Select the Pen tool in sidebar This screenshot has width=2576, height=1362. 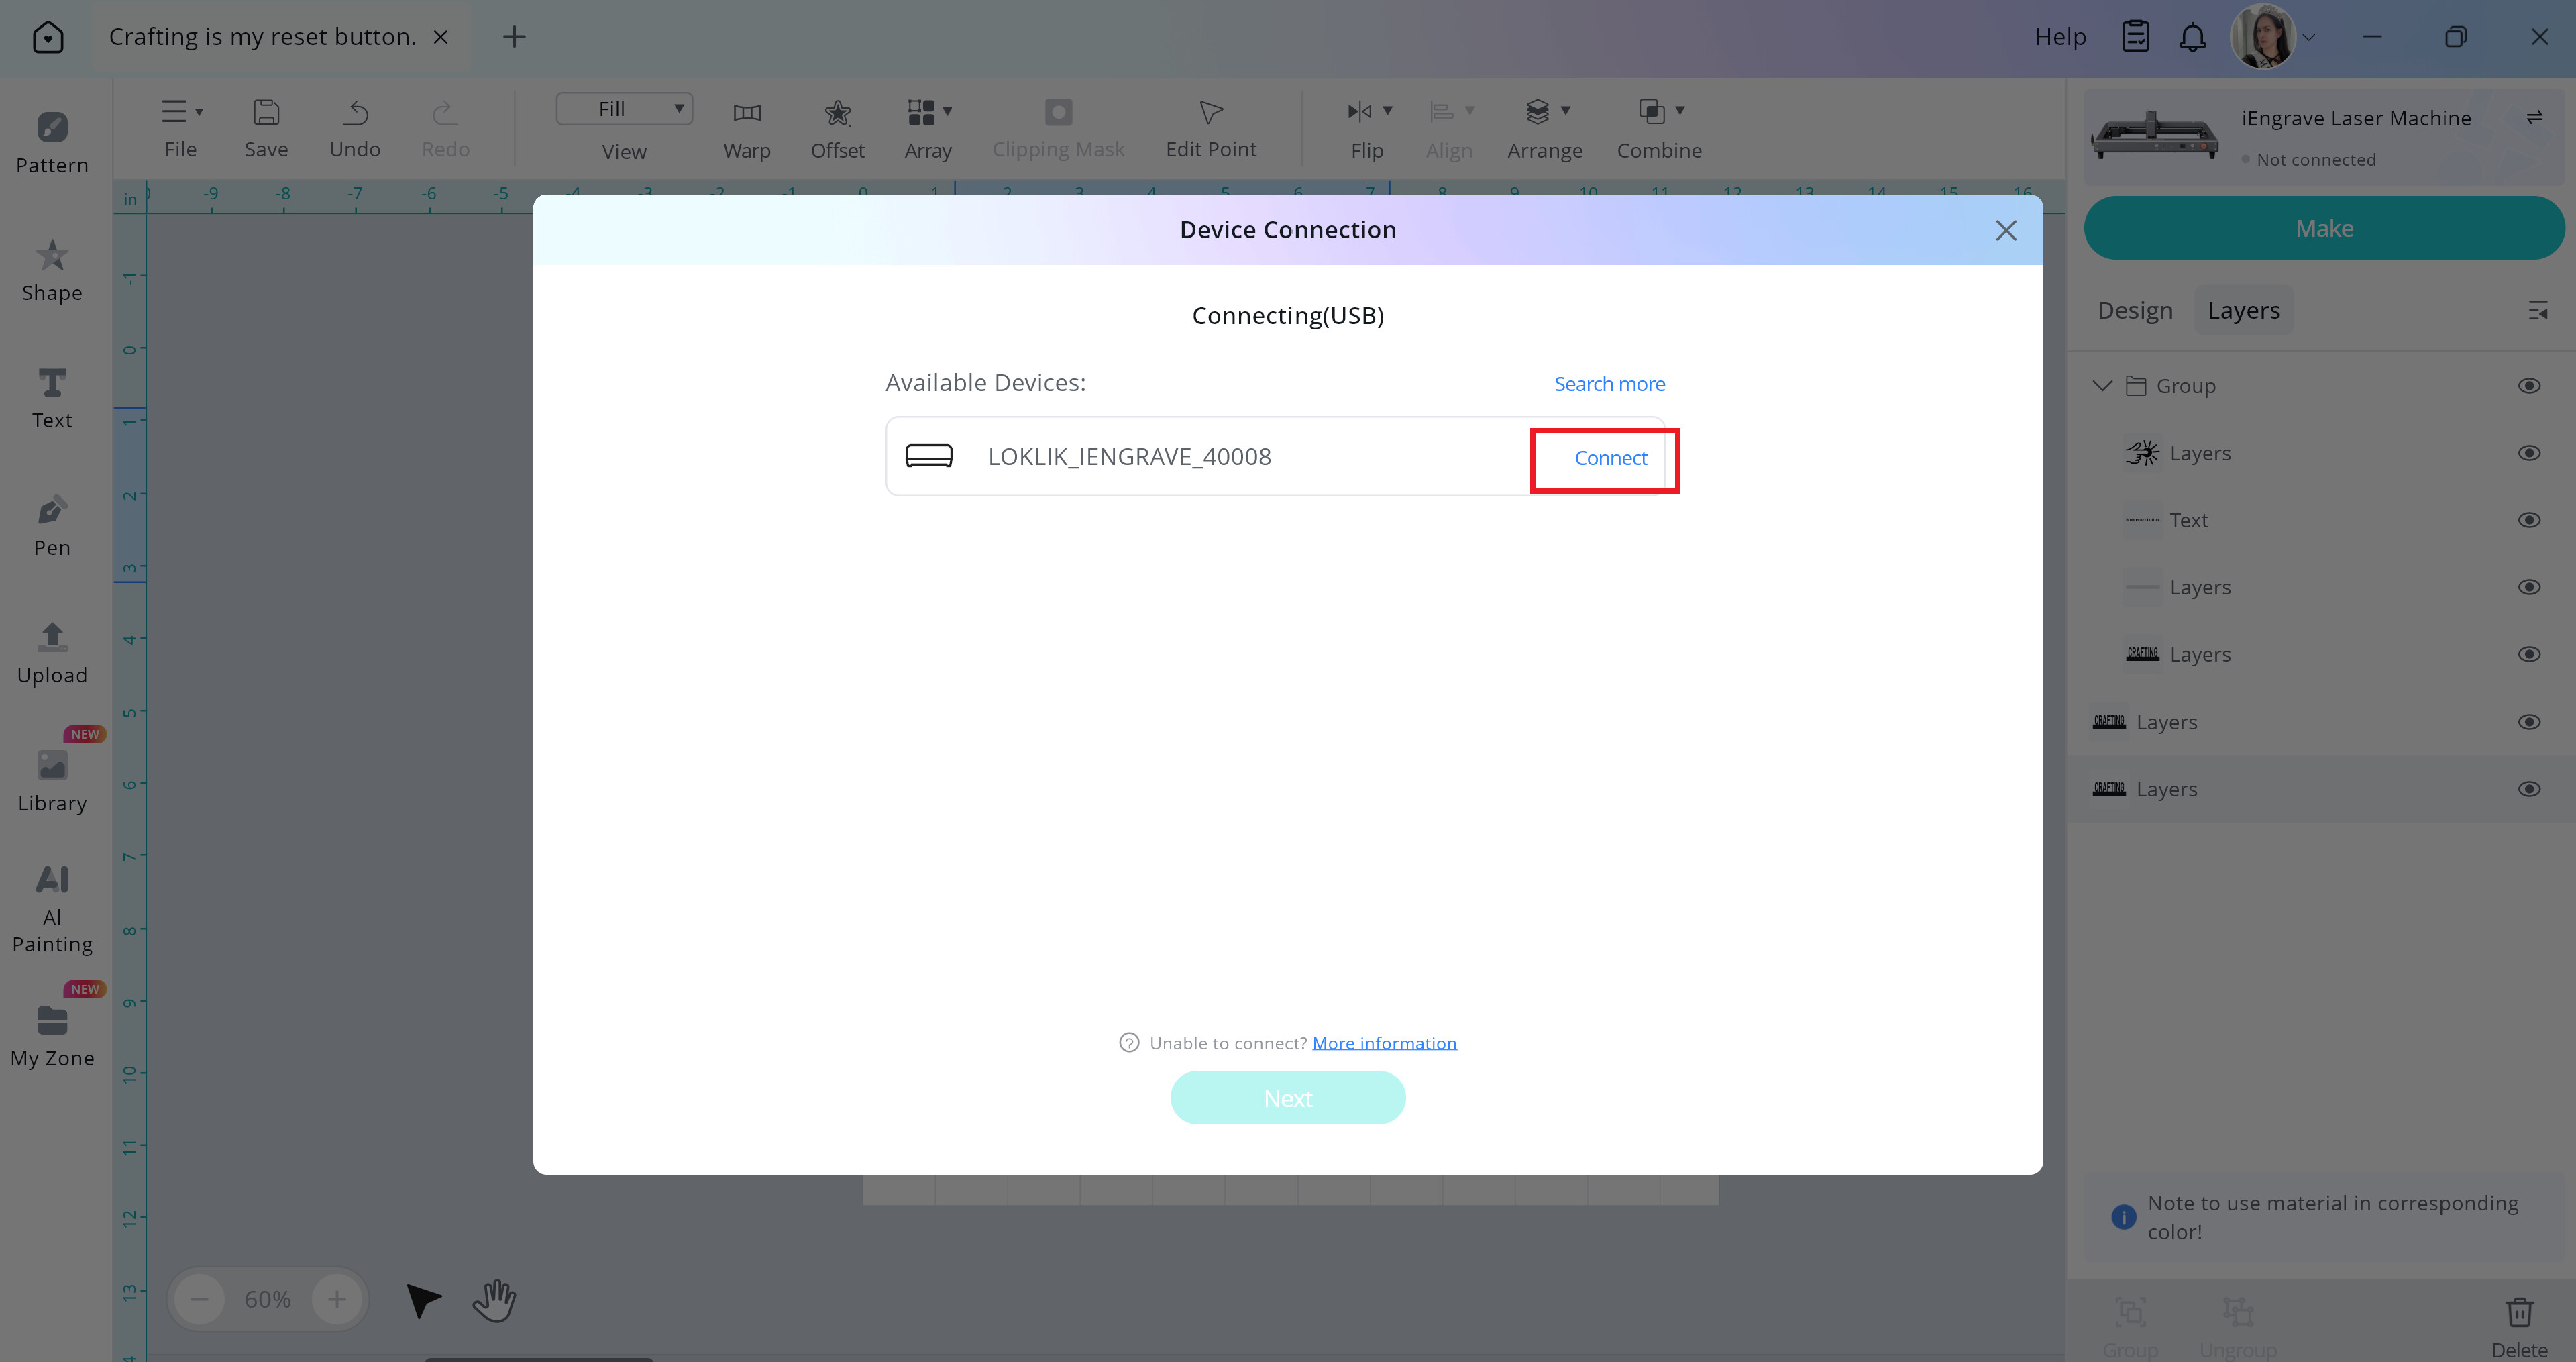tap(52, 526)
